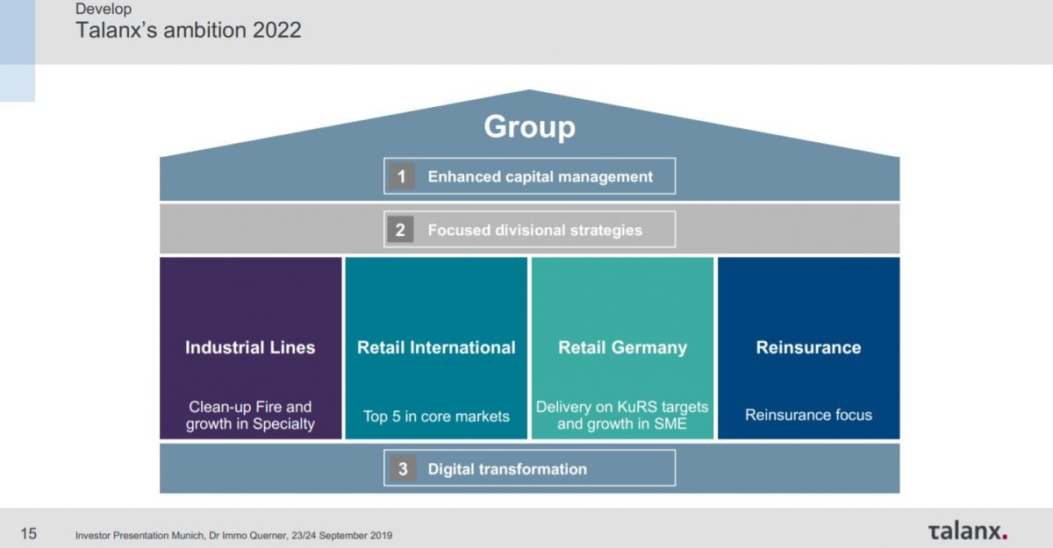Image resolution: width=1053 pixels, height=548 pixels.
Task: Click the 'Talanx's ambition 2022' slide title
Action: 188,31
